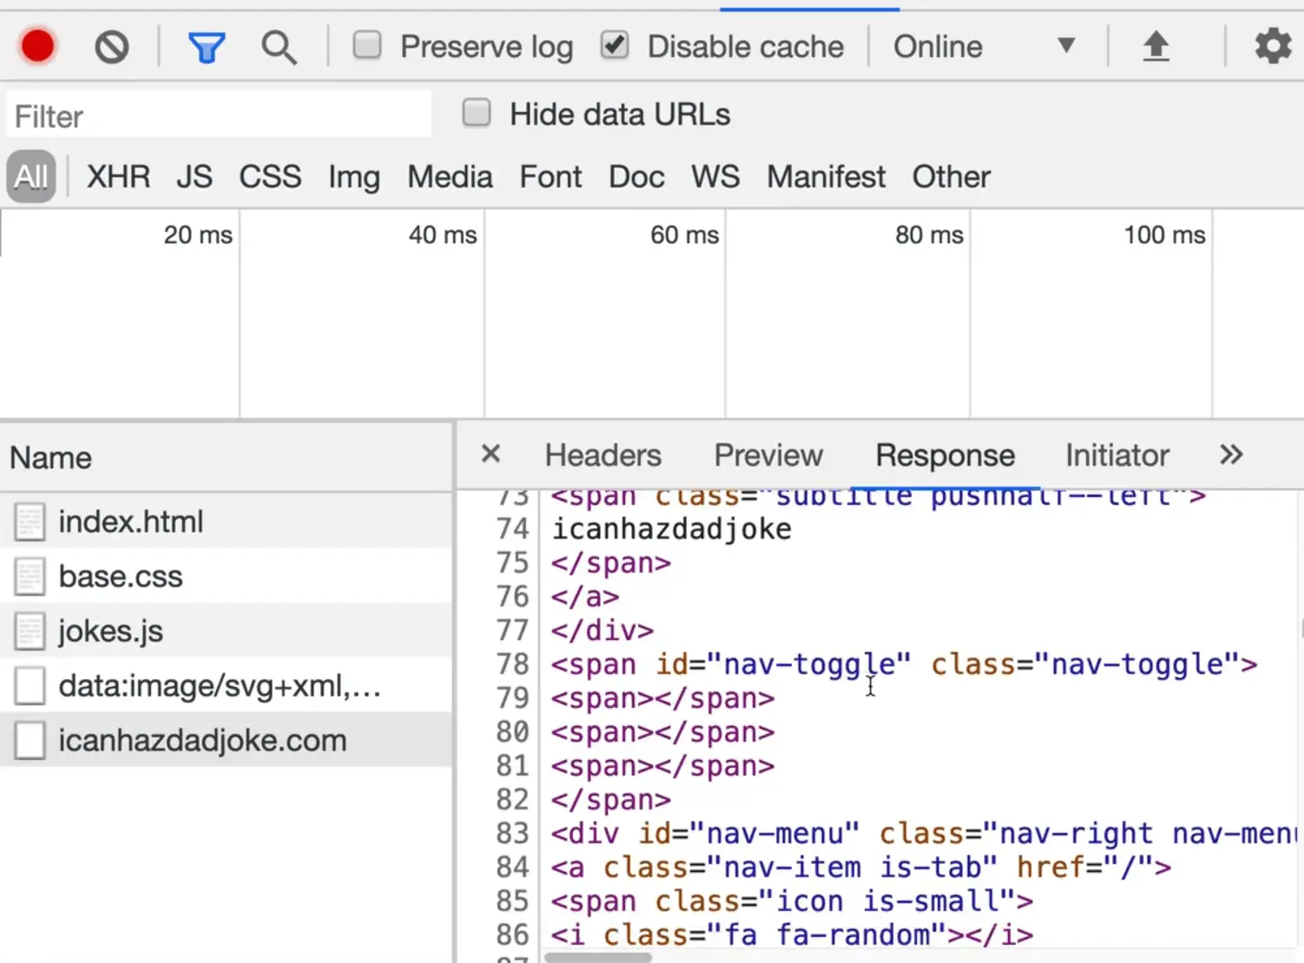Check the Hide data URLs box
Viewport: 1304px width, 963px height.
pyautogui.click(x=477, y=113)
